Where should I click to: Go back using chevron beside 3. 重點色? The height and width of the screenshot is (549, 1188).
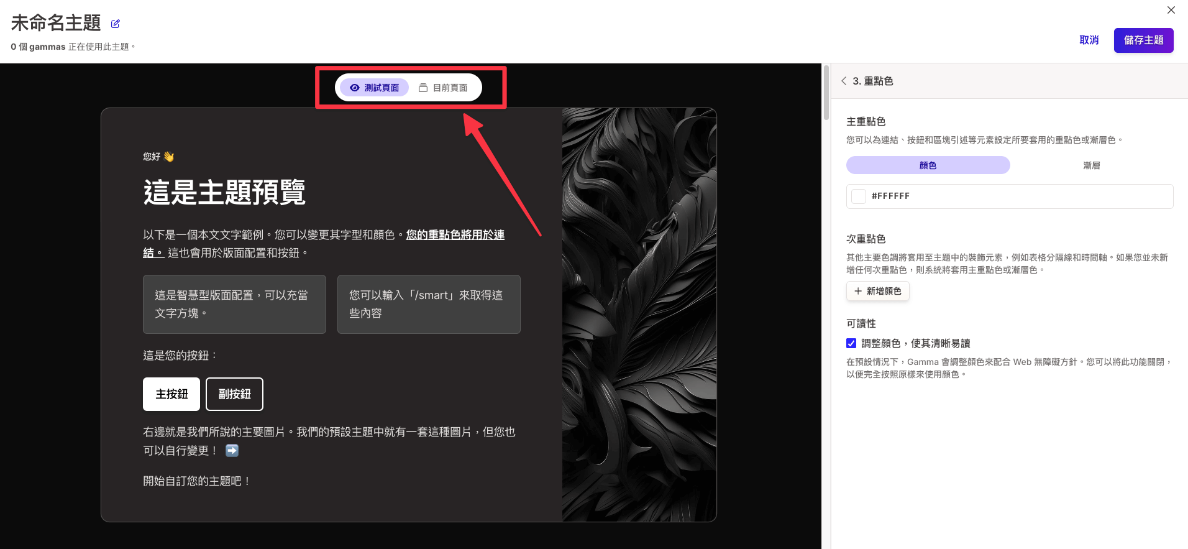[844, 81]
